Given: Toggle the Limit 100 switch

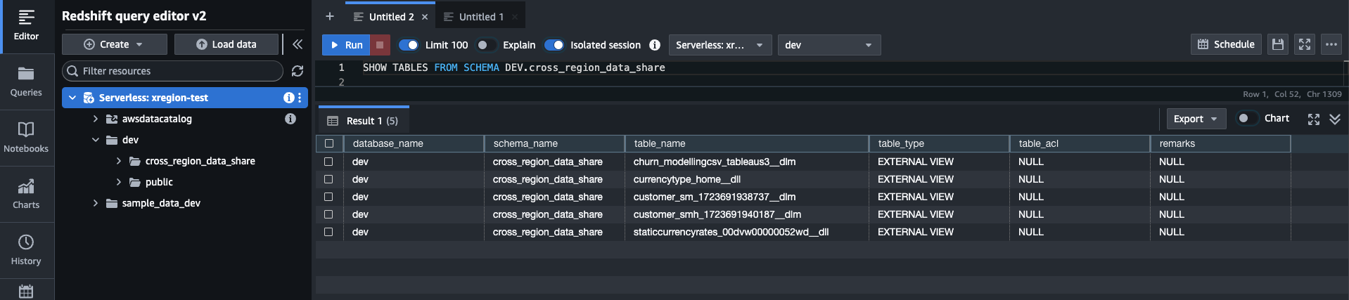Looking at the screenshot, I should 409,45.
